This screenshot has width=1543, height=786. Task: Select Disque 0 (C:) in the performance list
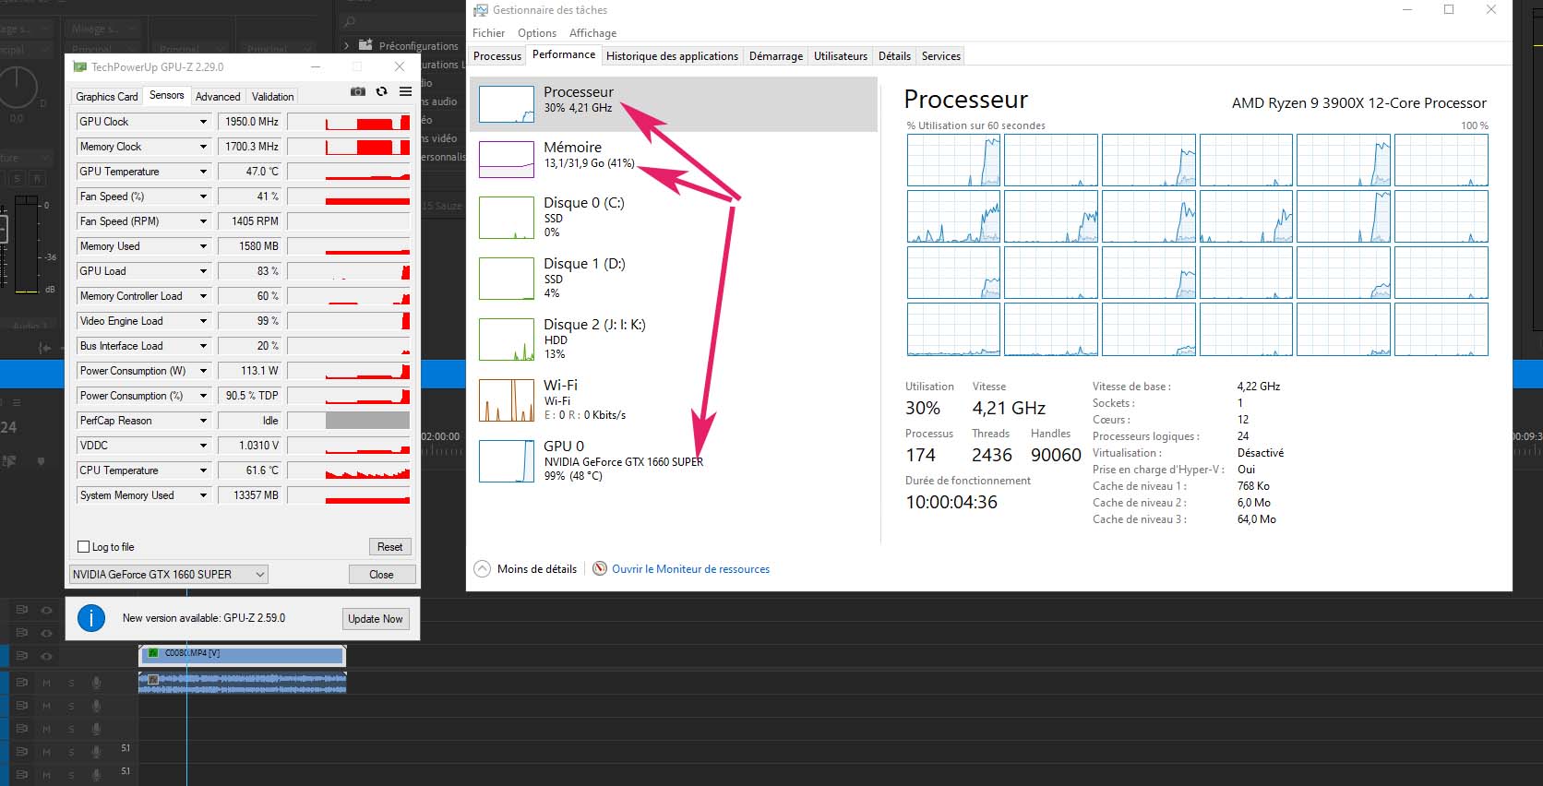[674, 218]
